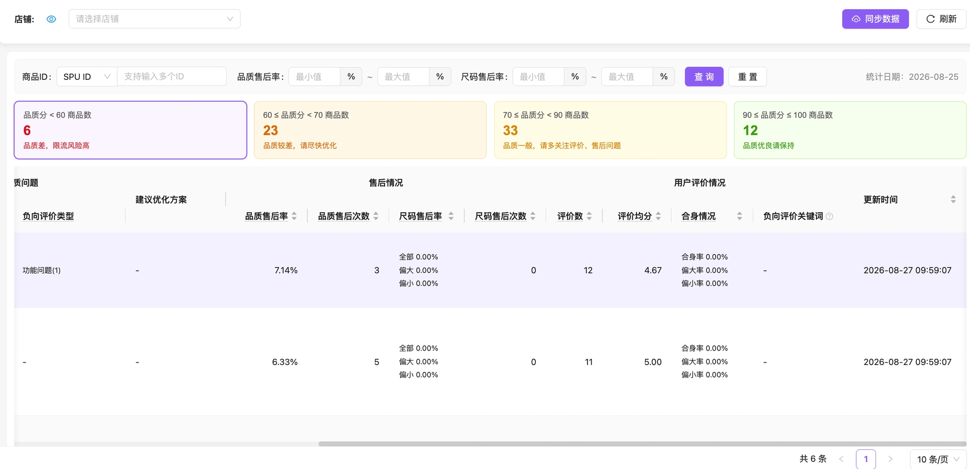Sort by 评价数 column

tap(589, 216)
